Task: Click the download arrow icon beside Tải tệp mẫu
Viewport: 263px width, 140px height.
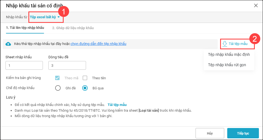Action: (x=224, y=44)
